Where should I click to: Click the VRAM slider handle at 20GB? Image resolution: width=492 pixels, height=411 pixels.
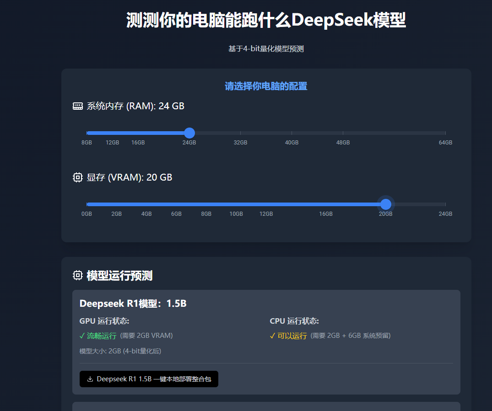coord(386,204)
